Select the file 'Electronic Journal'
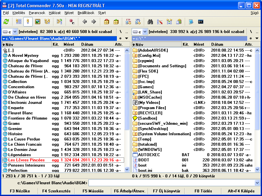Image resolution: width=262 pixels, height=196 pixels. [63, 103]
